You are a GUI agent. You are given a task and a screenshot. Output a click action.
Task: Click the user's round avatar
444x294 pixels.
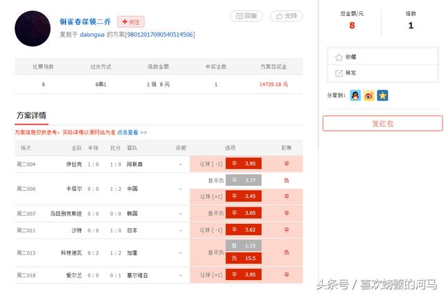coord(33,28)
